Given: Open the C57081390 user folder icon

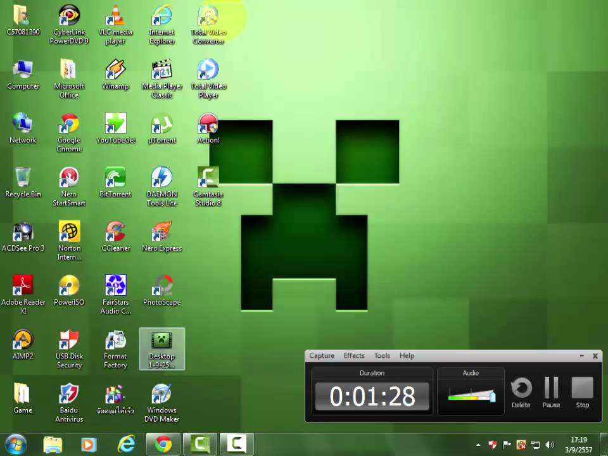Looking at the screenshot, I should (x=23, y=20).
